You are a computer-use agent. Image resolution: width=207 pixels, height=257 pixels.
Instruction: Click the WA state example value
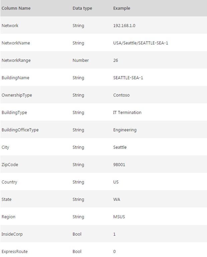(x=117, y=199)
